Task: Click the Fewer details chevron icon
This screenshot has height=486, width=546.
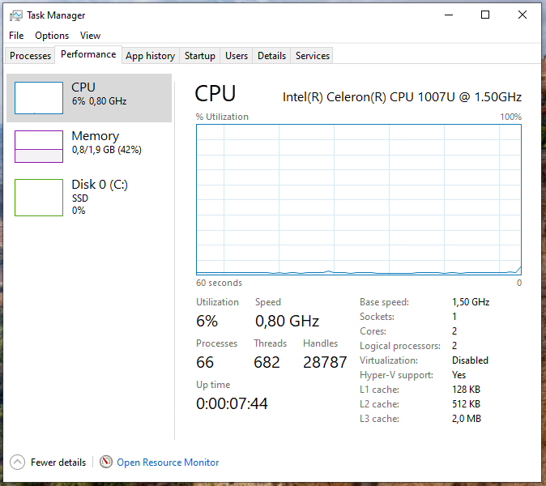Action: [x=18, y=462]
